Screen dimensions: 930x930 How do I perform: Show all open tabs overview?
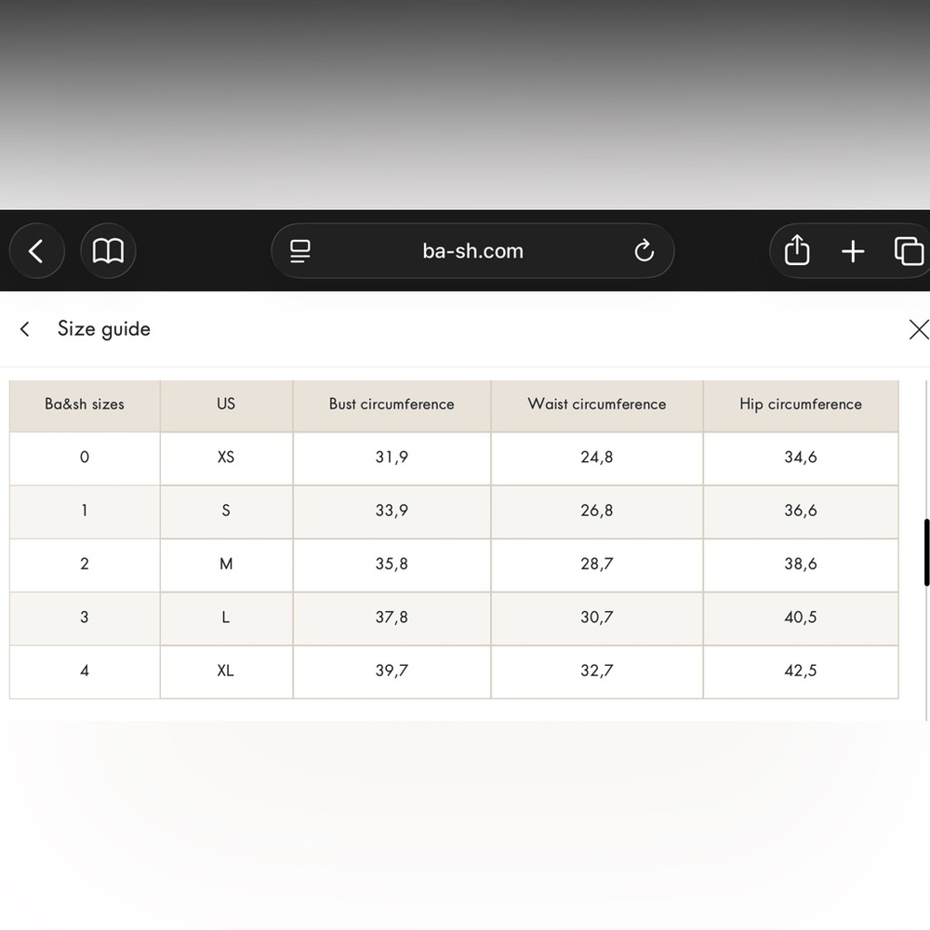[909, 251]
